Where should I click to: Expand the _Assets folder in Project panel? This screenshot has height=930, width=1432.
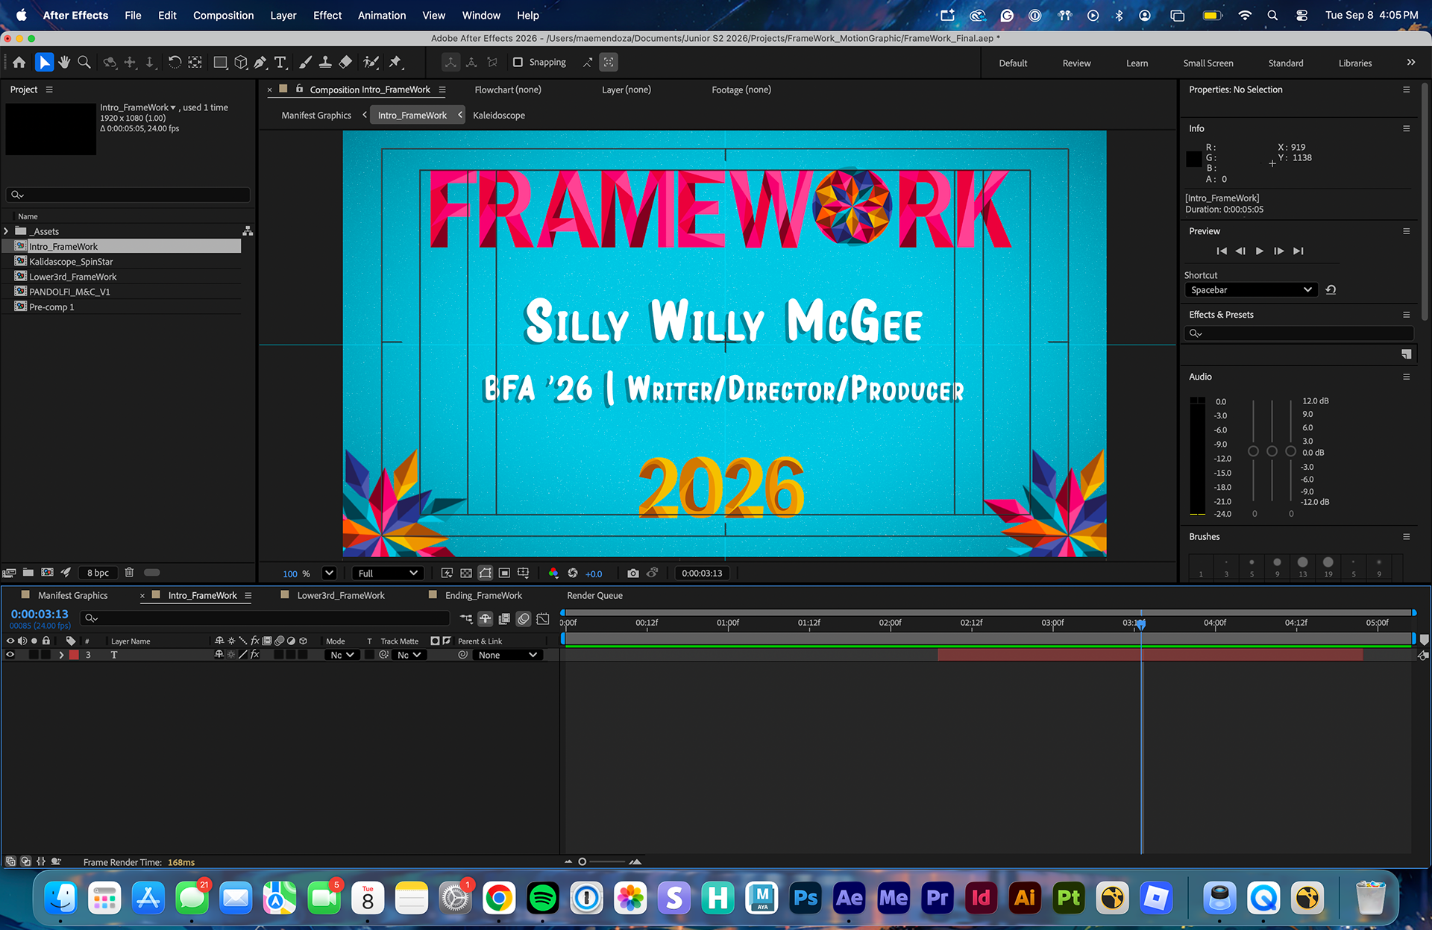pyautogui.click(x=6, y=231)
